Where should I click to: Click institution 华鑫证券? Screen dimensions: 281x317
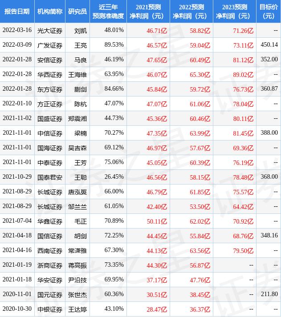pos(50,221)
